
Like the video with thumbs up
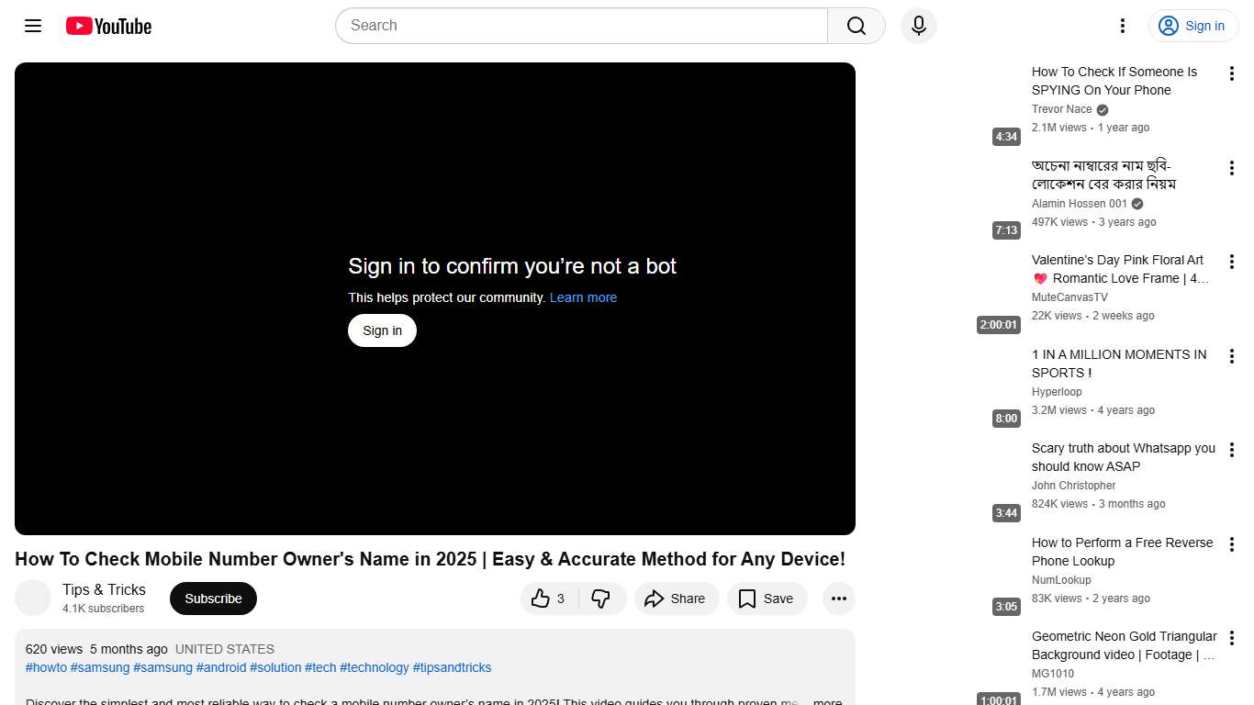coord(548,598)
